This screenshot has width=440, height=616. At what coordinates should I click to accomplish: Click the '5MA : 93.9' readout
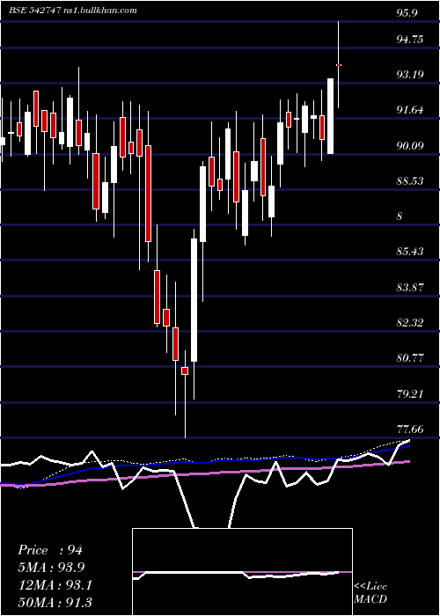coord(51,567)
